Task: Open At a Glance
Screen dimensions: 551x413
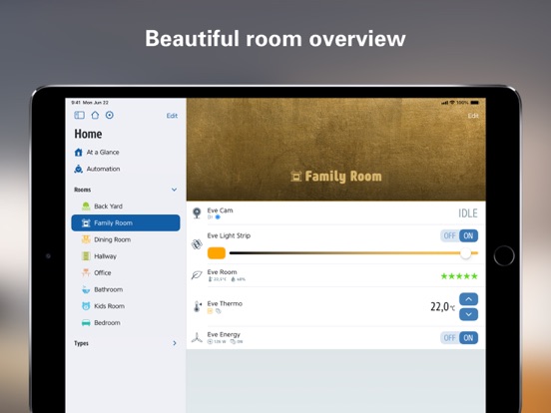Action: pyautogui.click(x=103, y=152)
